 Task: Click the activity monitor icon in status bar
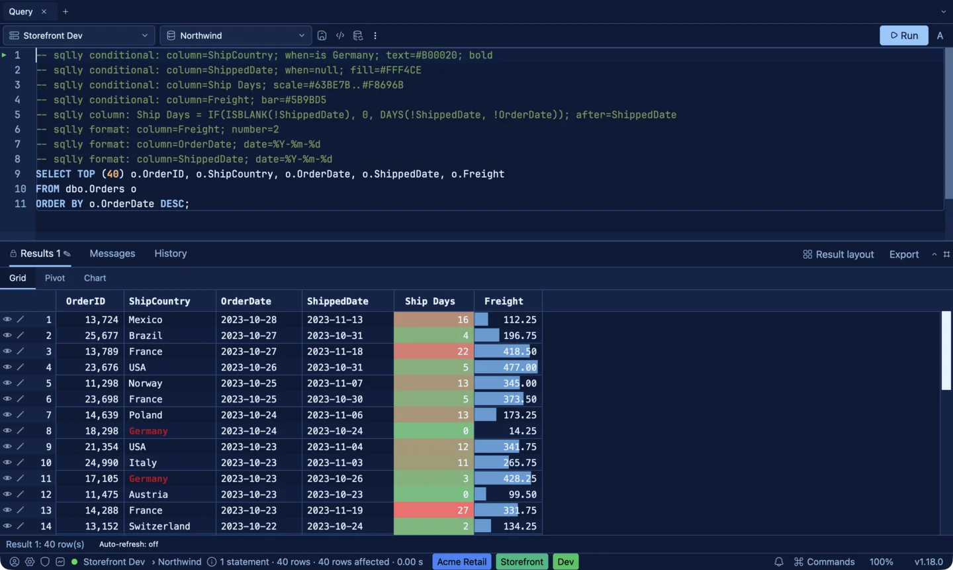60,561
